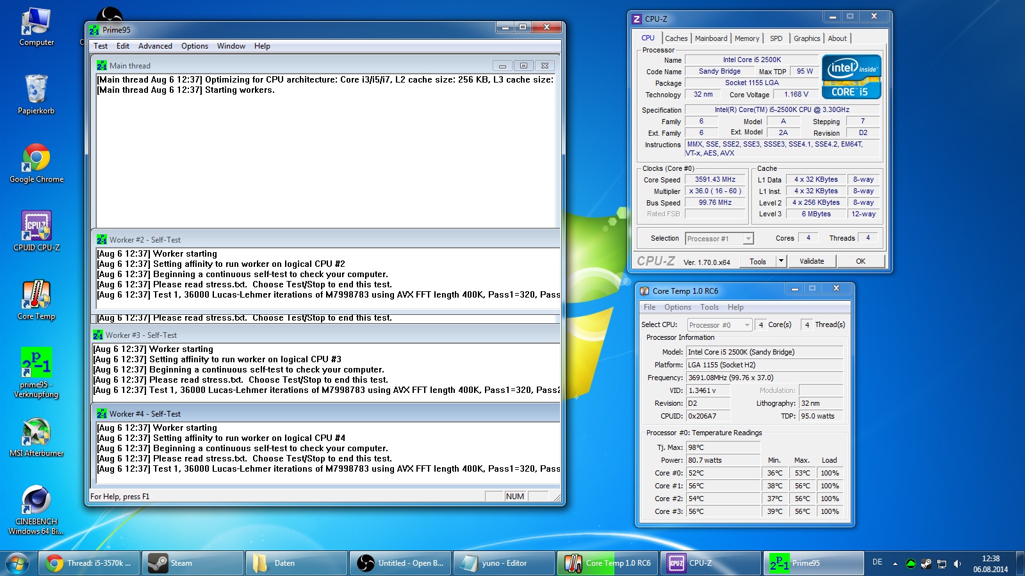Open Prime95 Options menu
The image size is (1025, 576).
(x=195, y=46)
